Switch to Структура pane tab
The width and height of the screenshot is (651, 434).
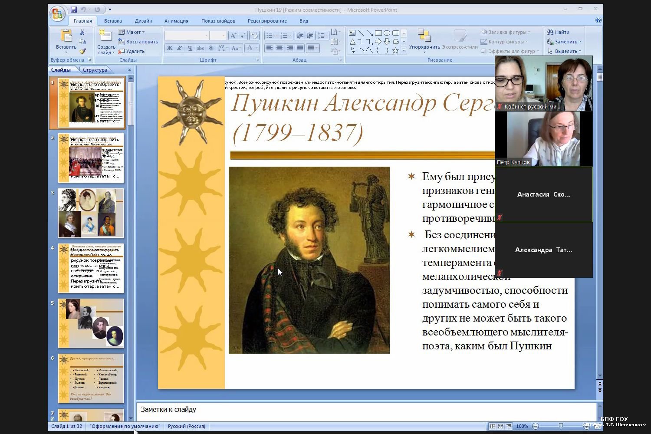coord(95,70)
